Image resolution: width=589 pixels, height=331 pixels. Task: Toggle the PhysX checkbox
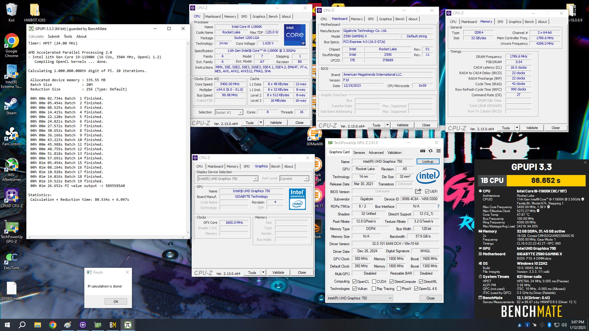(x=399, y=289)
